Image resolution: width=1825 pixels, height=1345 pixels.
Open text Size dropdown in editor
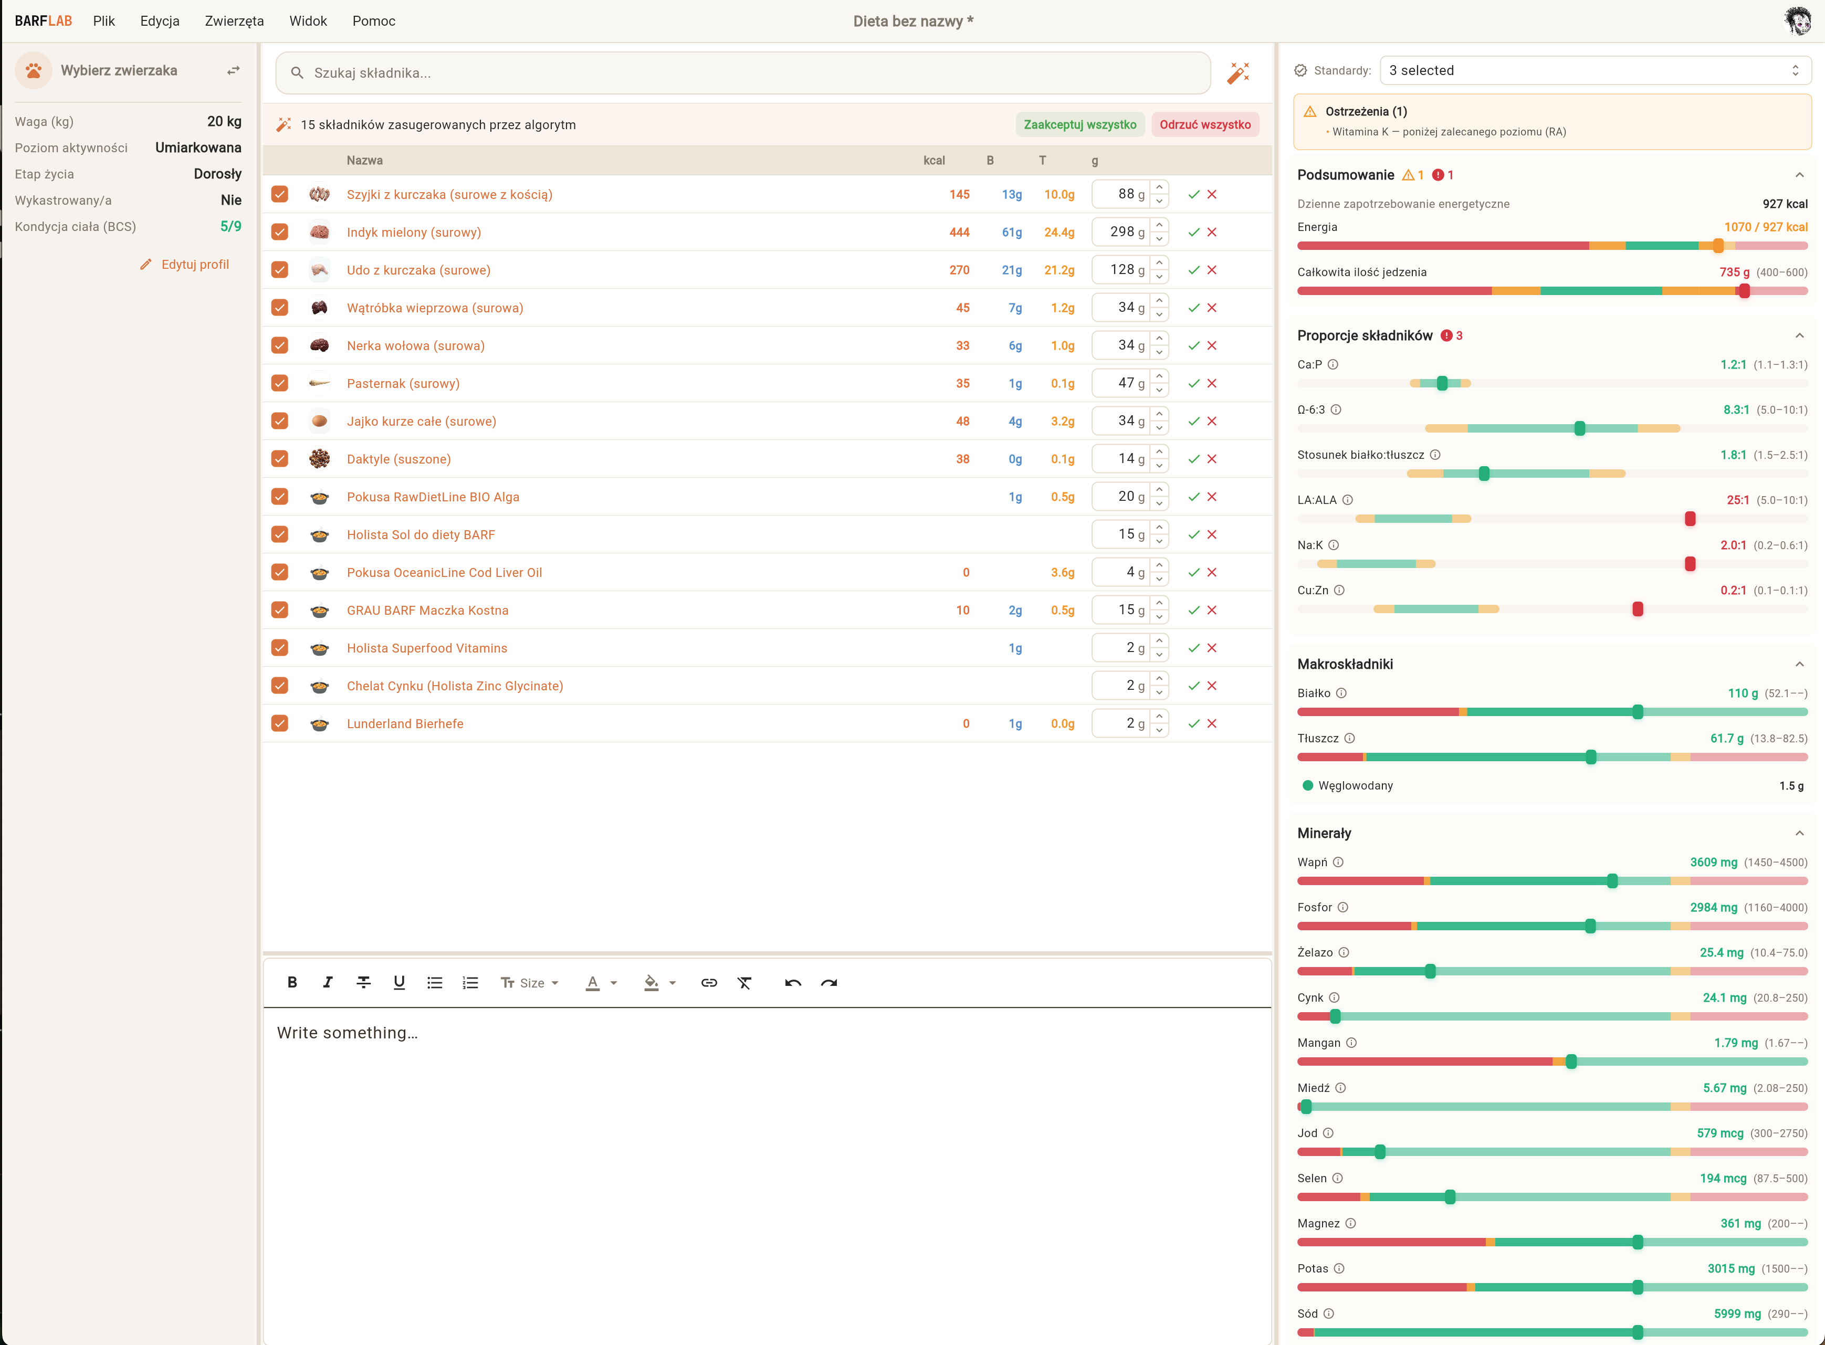[x=530, y=983]
